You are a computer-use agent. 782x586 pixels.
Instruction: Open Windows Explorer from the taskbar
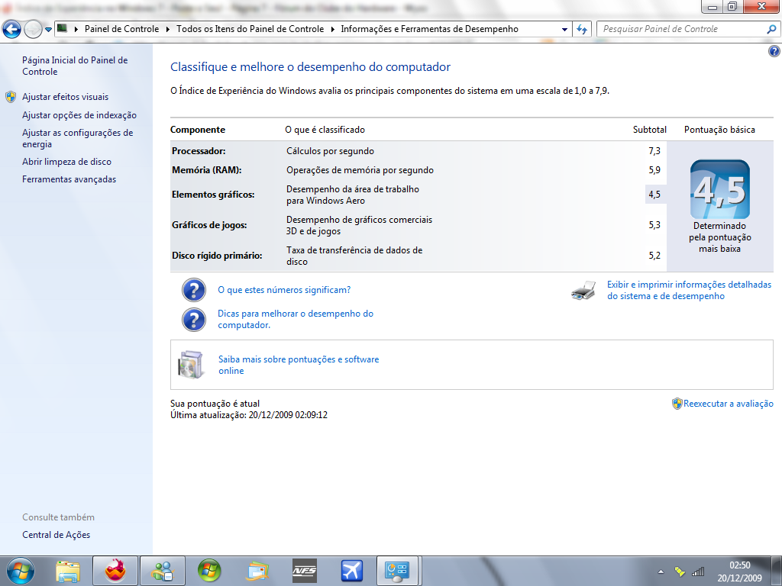pos(68,572)
